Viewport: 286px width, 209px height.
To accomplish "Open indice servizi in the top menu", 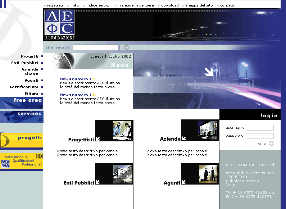I will tap(98, 5).
